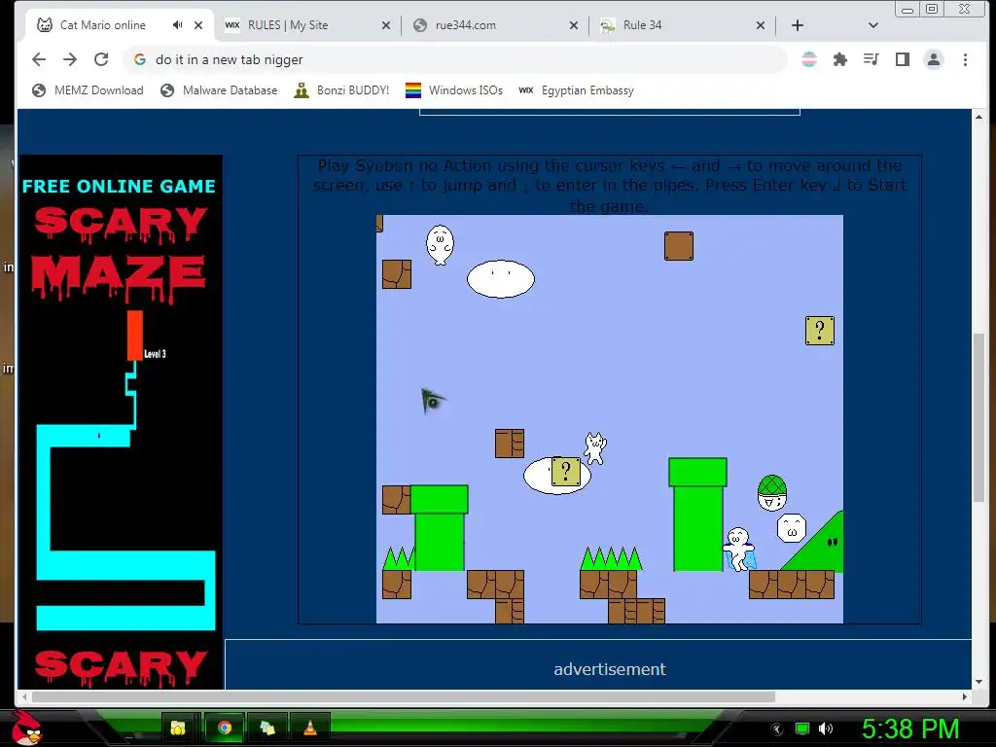Click the Cat Mario game canvas cat character
Image resolution: width=996 pixels, height=747 pixels.
pos(595,448)
